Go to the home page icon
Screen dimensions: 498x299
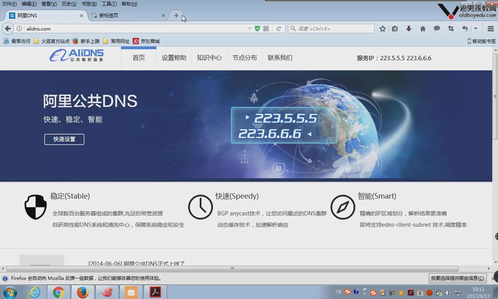pyautogui.click(x=423, y=29)
